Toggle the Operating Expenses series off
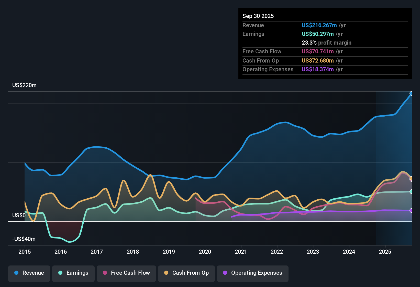The image size is (420, 287). click(252, 273)
